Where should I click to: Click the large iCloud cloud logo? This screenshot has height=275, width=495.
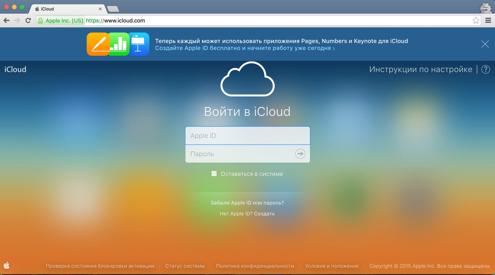(x=247, y=79)
